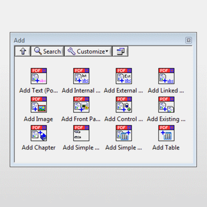Select the Add Table icon
Screen dimensions: 207x207
166,133
